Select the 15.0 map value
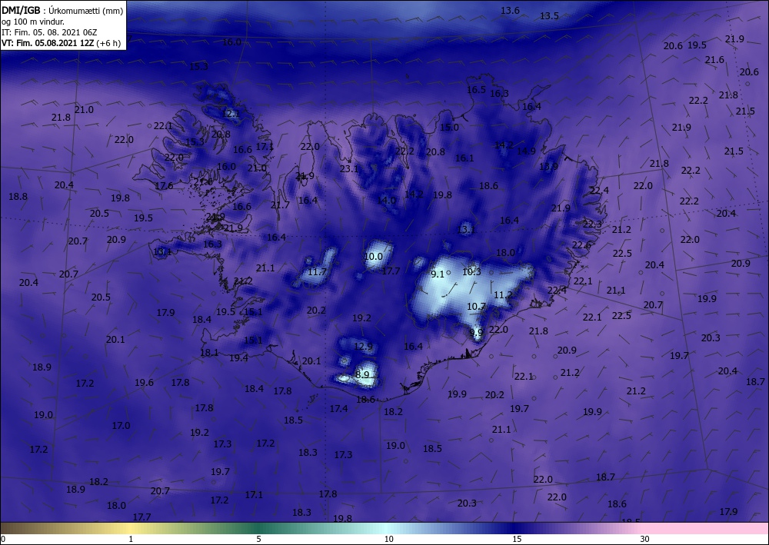 point(449,128)
